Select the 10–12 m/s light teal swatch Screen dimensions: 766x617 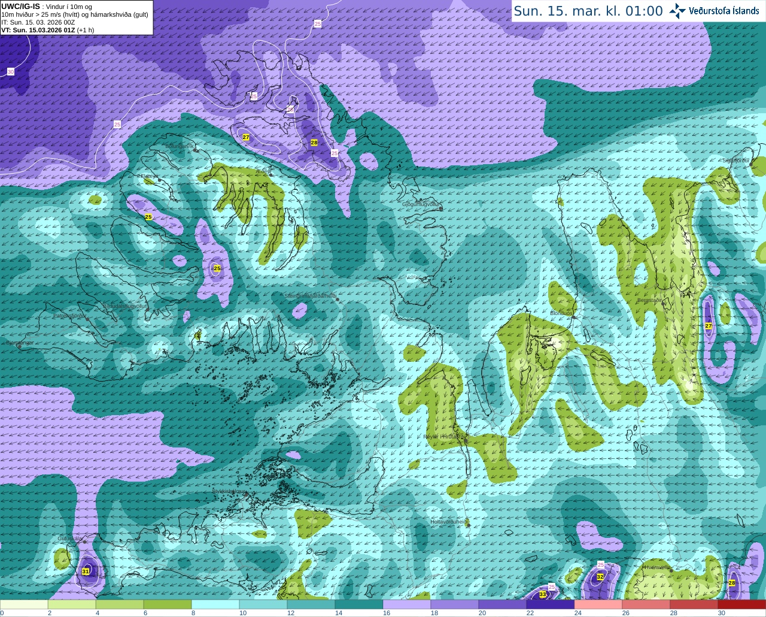click(263, 604)
